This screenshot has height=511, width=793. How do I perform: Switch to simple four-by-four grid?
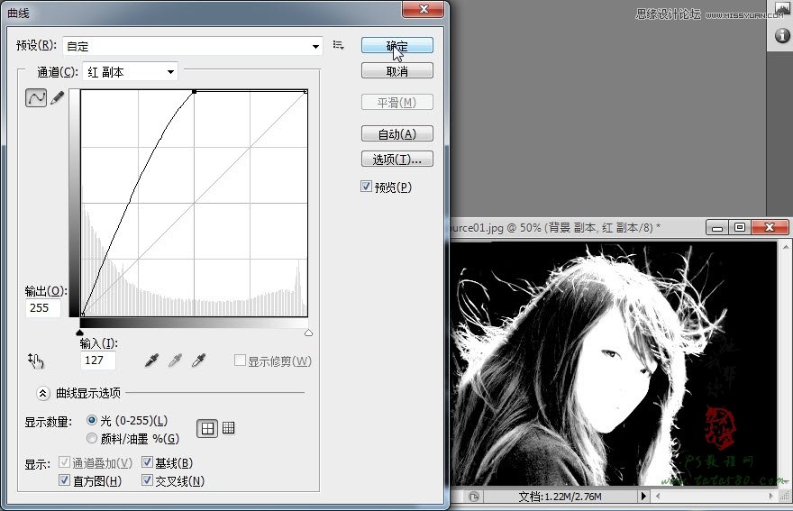(207, 428)
